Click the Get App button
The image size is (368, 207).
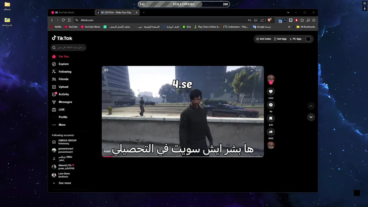(x=280, y=39)
